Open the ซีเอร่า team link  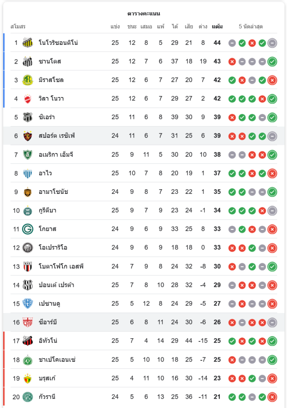point(47,118)
